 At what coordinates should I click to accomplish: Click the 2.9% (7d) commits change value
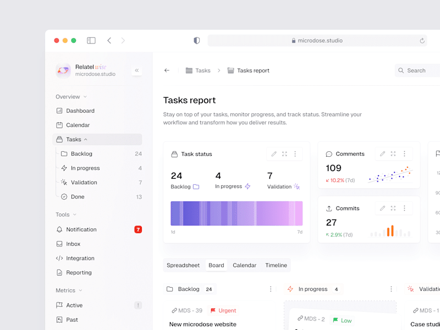(339, 235)
